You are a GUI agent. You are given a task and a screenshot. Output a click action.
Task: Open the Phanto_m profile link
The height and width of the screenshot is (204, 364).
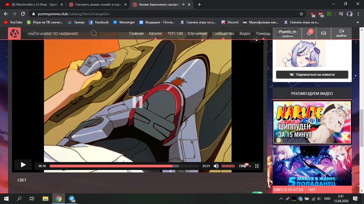[287, 33]
